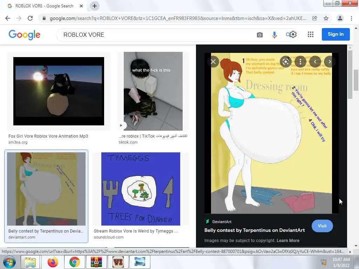Show previous image in preview
Image resolution: width=359 pixels, height=269 pixels.
point(315,62)
